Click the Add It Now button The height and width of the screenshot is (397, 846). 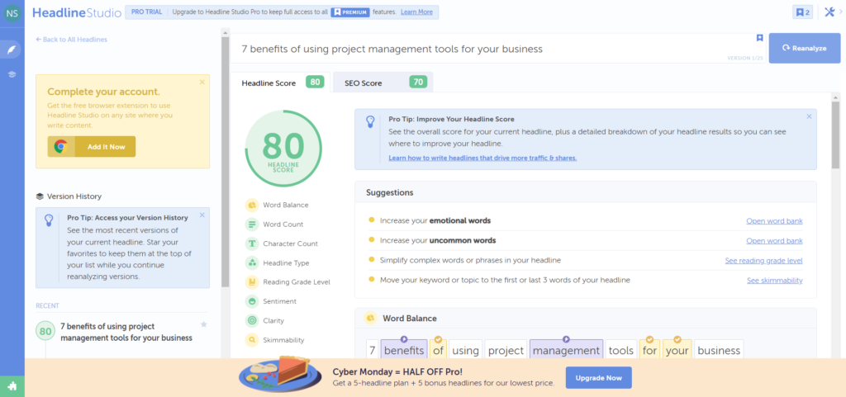point(92,147)
